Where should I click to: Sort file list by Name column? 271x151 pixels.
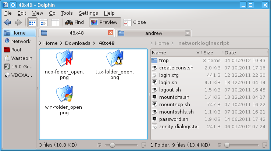[x=176, y=53]
